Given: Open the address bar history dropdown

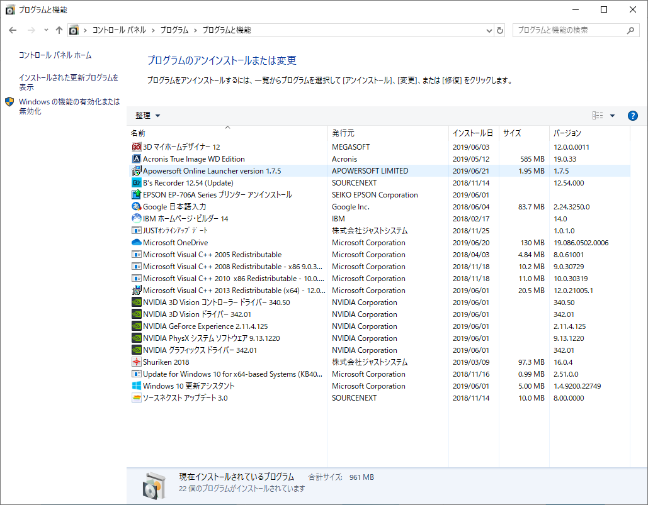Looking at the screenshot, I should point(489,31).
